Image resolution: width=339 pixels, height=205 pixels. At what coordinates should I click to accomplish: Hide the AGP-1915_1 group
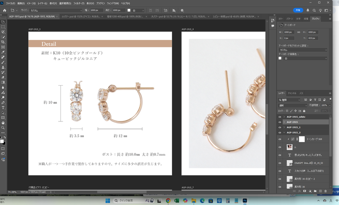(280, 127)
